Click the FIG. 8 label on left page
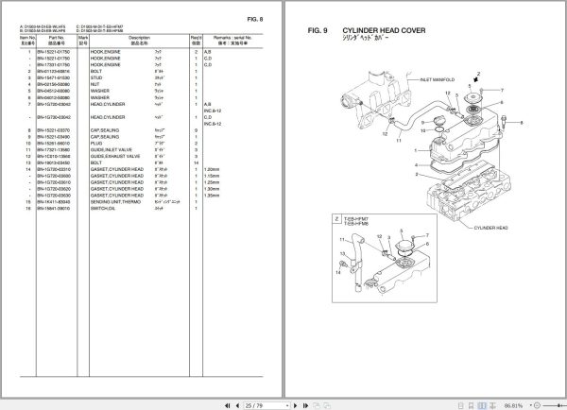 coord(255,20)
